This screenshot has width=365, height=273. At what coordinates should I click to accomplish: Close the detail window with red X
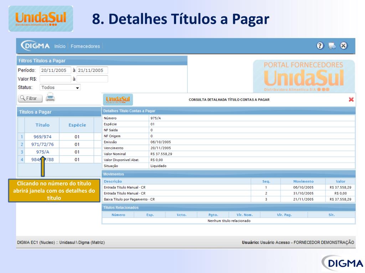(351, 100)
